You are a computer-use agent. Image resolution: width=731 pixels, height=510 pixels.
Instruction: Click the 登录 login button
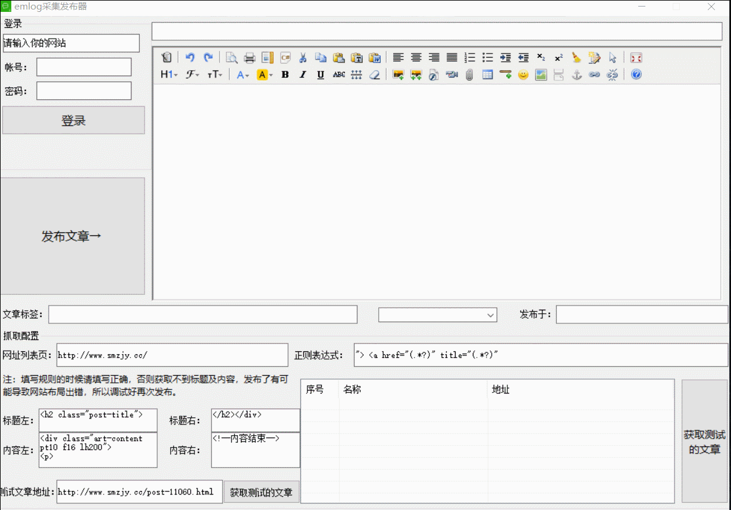pos(74,120)
